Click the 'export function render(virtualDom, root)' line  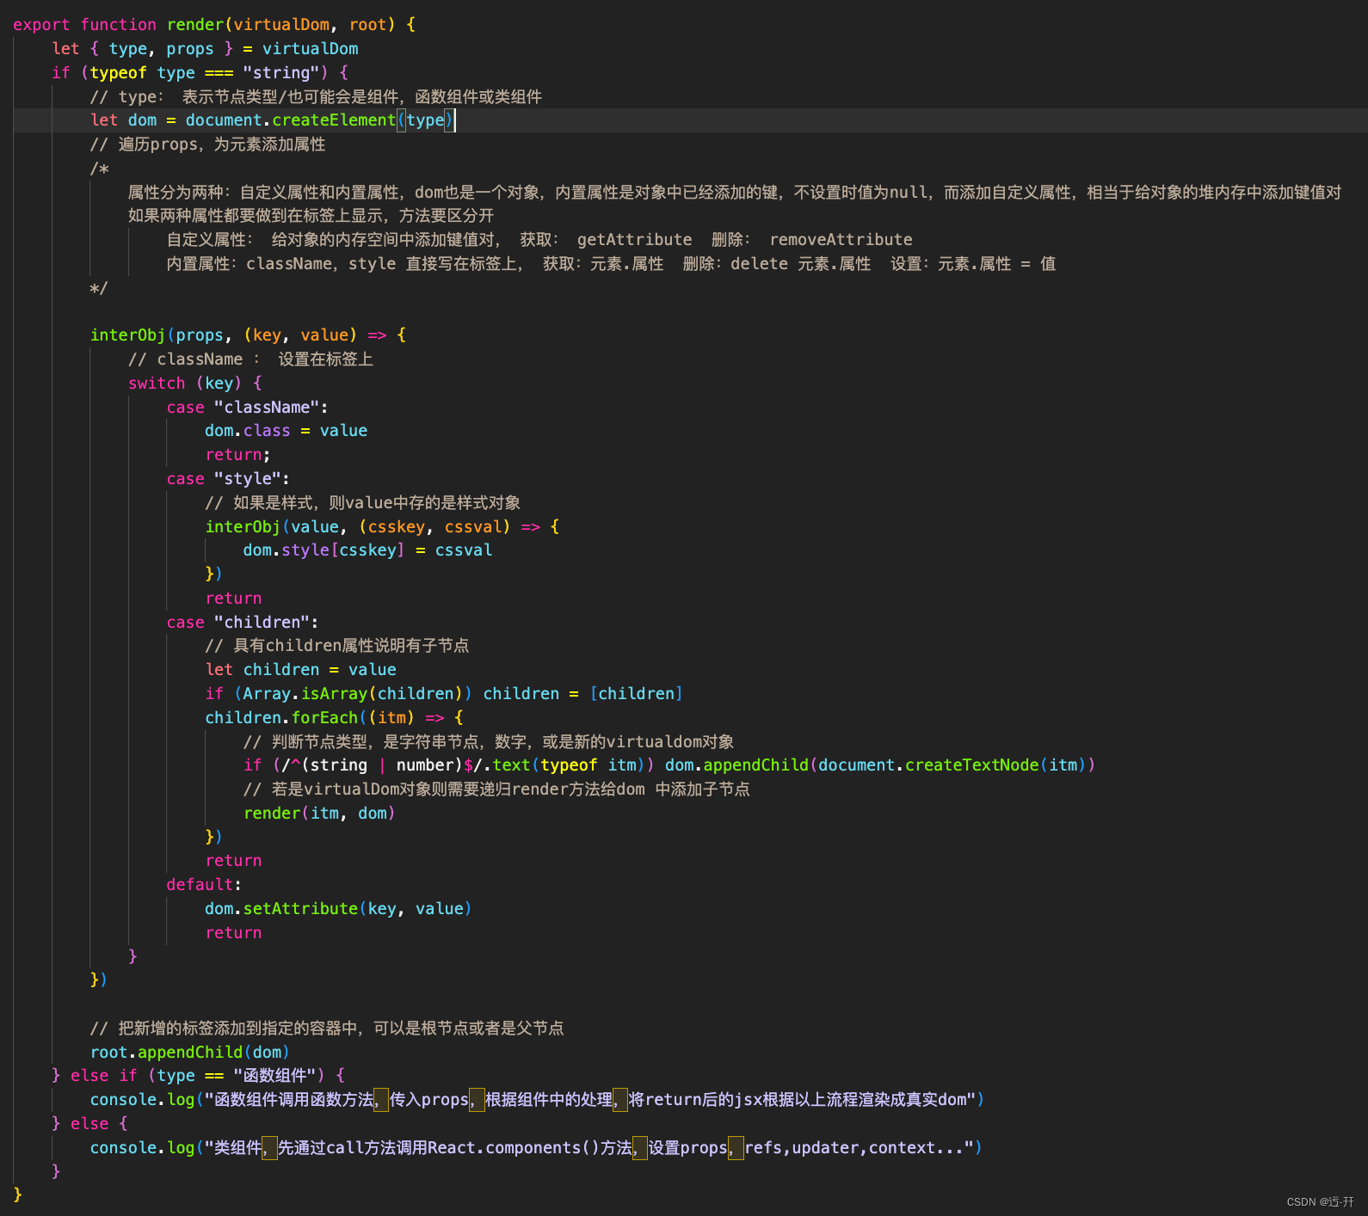pos(214,25)
